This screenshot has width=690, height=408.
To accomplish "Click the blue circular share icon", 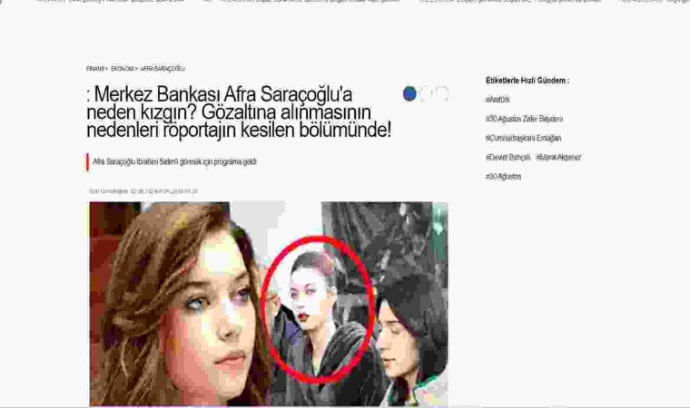I will tap(409, 93).
